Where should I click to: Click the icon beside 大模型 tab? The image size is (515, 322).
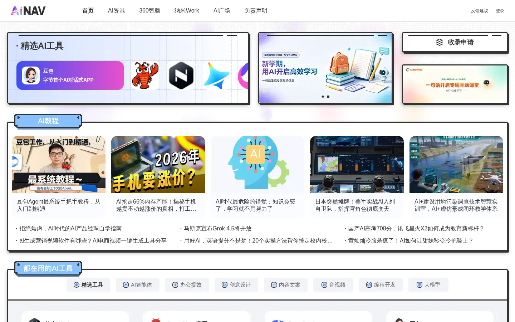click(x=420, y=285)
